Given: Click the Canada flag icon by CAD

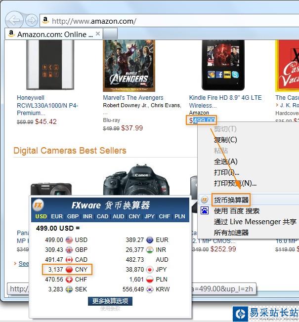Looking at the screenshot, I should pos(69,260).
